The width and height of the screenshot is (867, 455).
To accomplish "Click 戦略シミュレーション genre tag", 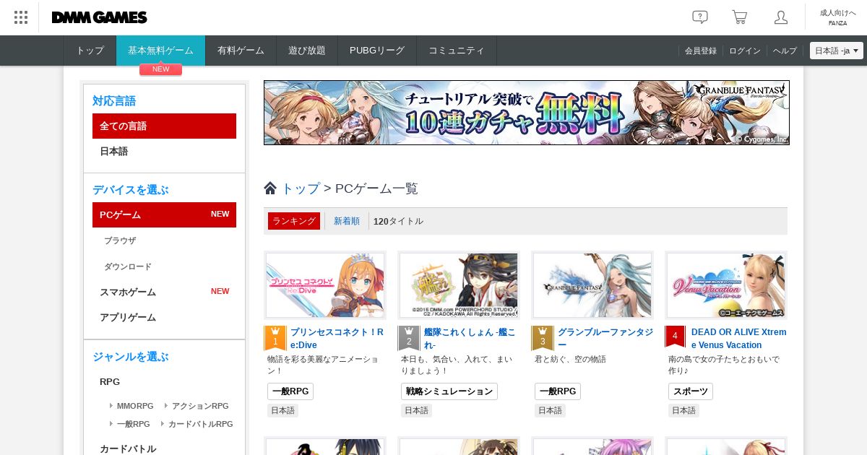I will [x=449, y=391].
